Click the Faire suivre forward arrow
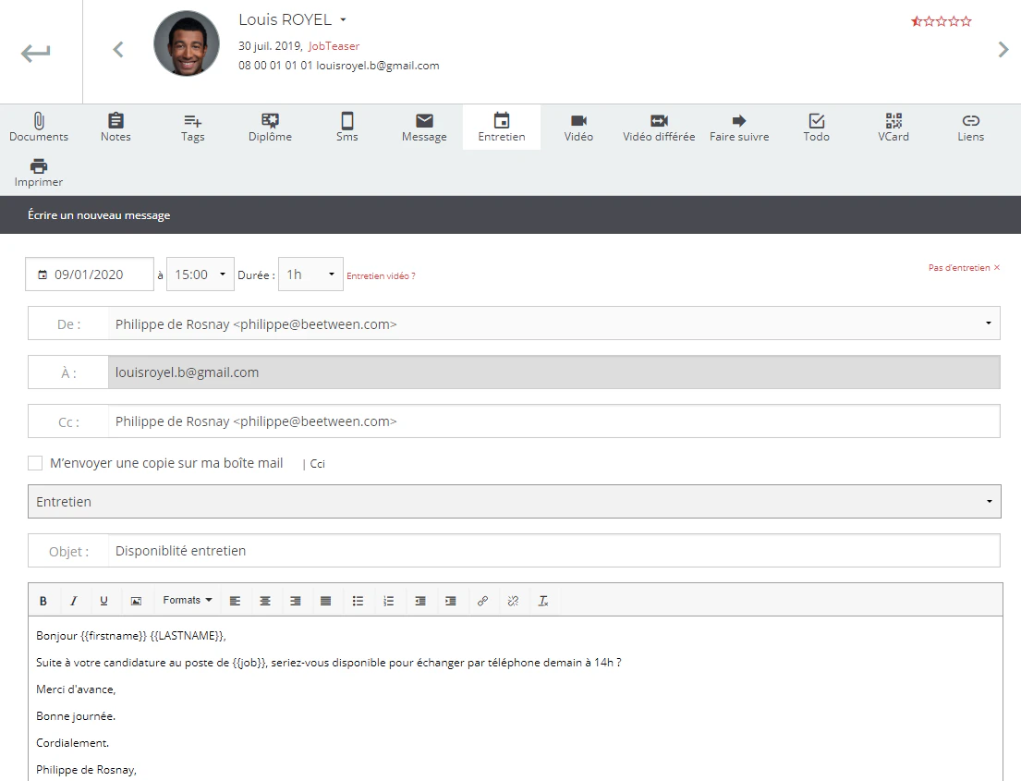The image size is (1021, 781). coord(739,127)
